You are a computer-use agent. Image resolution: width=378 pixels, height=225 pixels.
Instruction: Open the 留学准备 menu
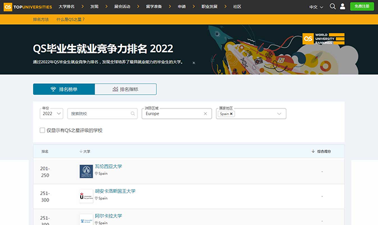154,6
